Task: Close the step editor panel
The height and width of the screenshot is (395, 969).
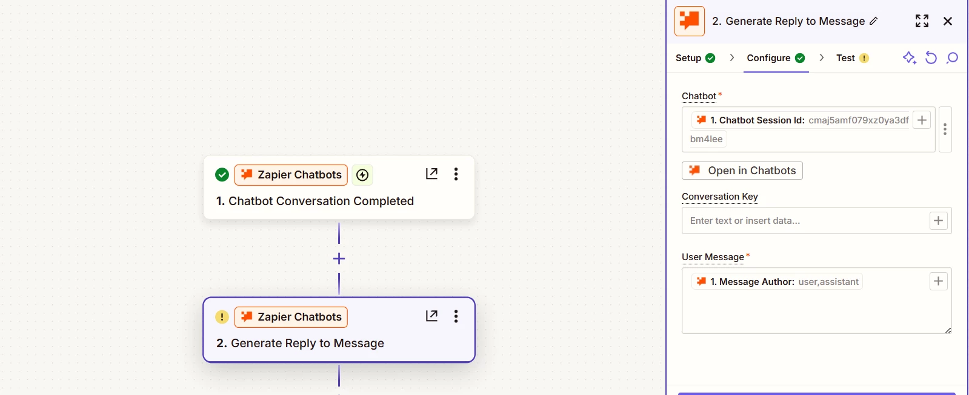Action: click(x=948, y=21)
